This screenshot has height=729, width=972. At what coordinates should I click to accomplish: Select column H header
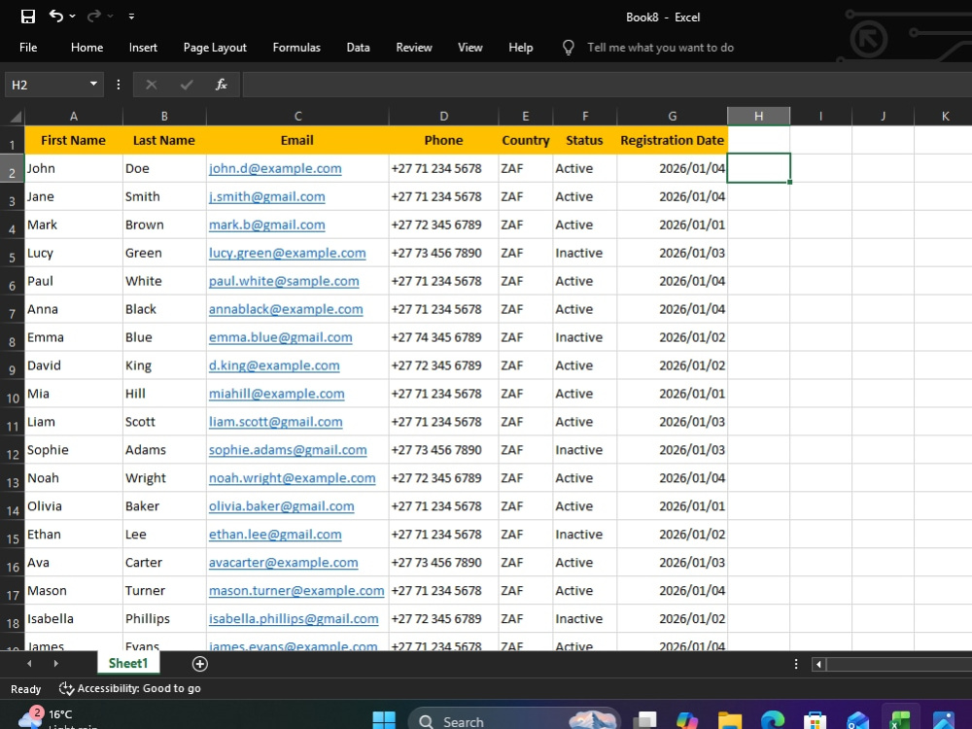coord(759,116)
